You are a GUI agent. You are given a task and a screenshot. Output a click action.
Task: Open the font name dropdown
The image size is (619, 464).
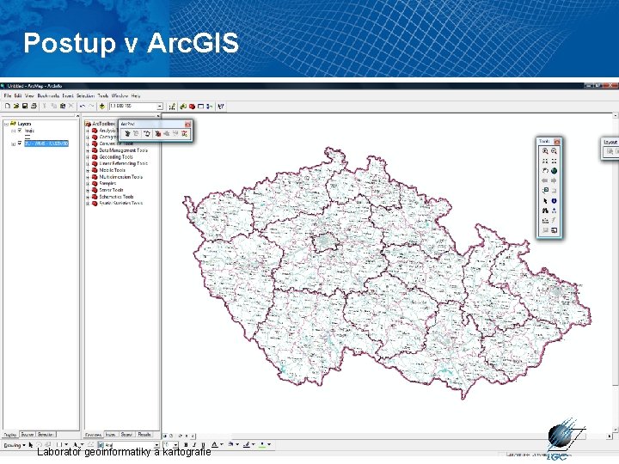click(156, 445)
